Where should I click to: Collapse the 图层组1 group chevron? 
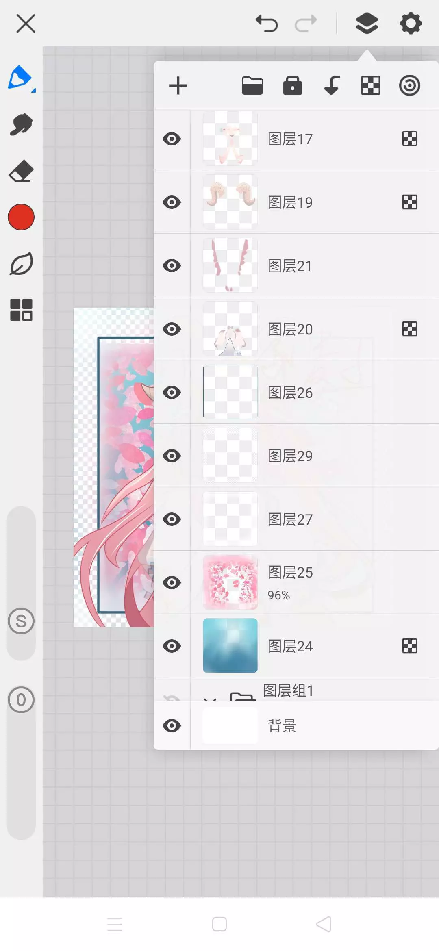210,698
